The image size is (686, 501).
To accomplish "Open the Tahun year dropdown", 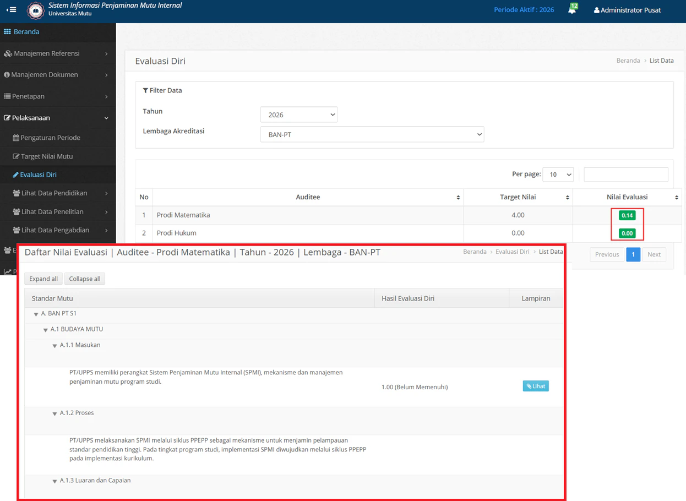I will pos(298,115).
